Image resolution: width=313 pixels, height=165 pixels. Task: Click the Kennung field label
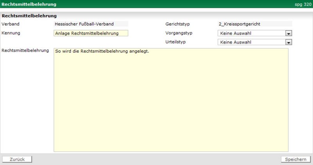pyautogui.click(x=11, y=33)
